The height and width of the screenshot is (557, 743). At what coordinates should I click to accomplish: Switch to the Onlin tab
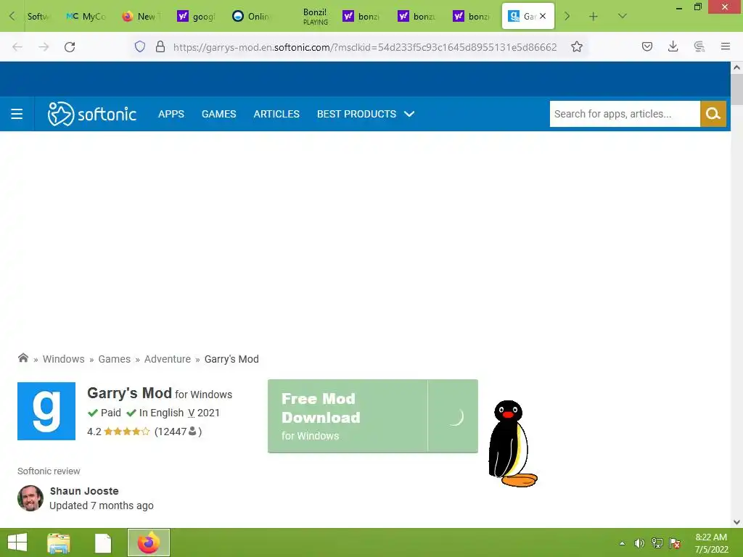(x=251, y=16)
